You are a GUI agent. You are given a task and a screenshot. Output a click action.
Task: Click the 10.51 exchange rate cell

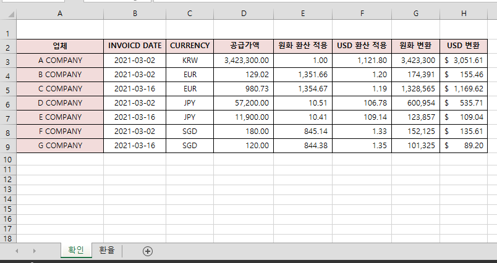303,103
